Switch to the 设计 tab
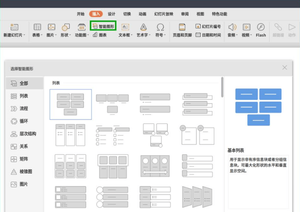The image size is (300, 212). coord(111,14)
